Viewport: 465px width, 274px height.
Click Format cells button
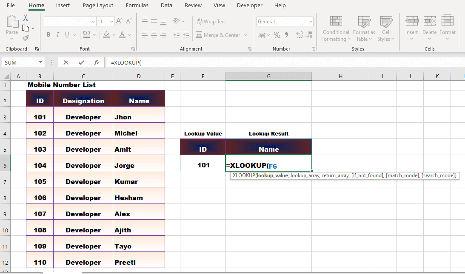448,28
